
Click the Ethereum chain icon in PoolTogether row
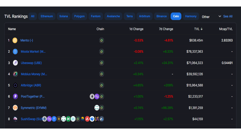point(92,96)
